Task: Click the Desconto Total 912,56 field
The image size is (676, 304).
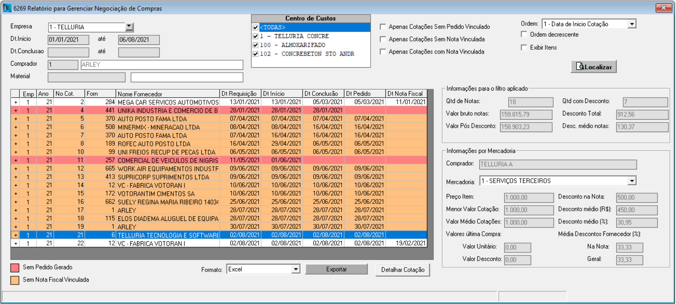Action: pos(642,115)
